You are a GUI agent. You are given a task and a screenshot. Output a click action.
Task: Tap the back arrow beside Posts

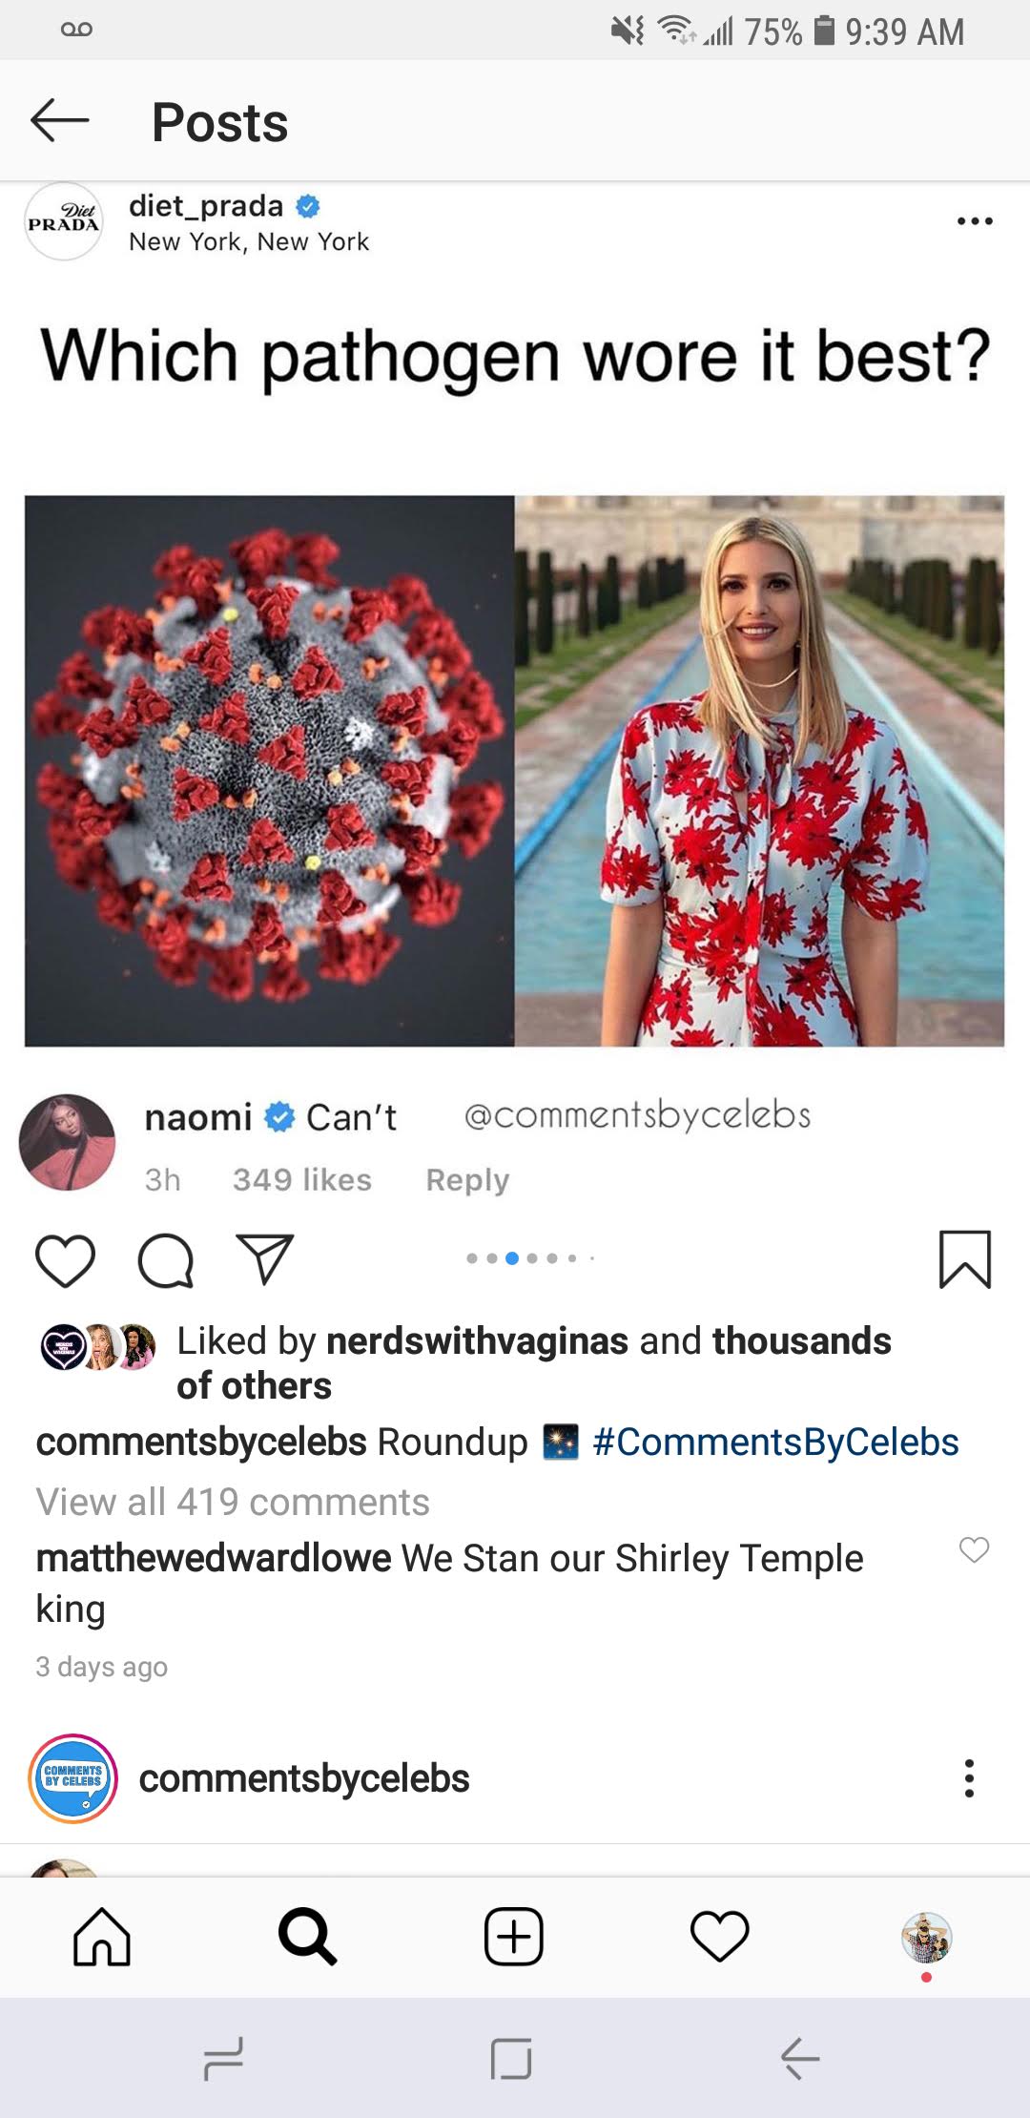pyautogui.click(x=59, y=121)
